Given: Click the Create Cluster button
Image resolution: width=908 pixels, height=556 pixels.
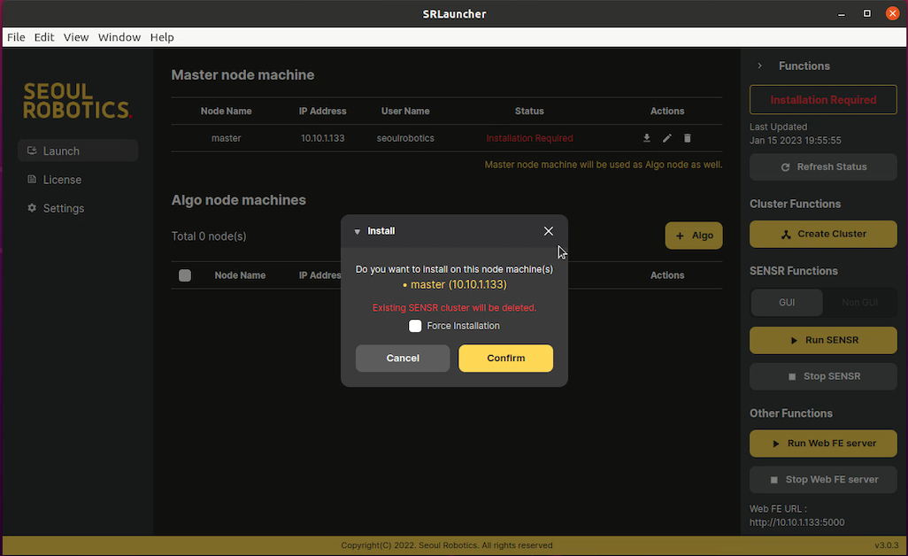Looking at the screenshot, I should click(823, 235).
